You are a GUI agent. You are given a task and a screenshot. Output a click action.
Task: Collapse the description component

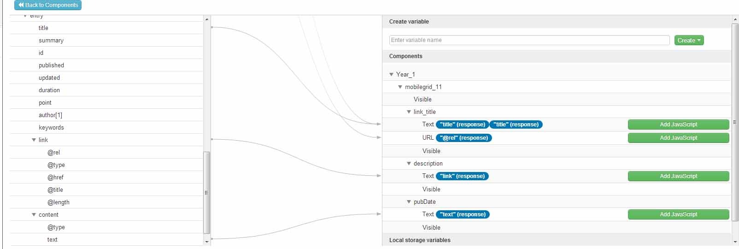409,163
